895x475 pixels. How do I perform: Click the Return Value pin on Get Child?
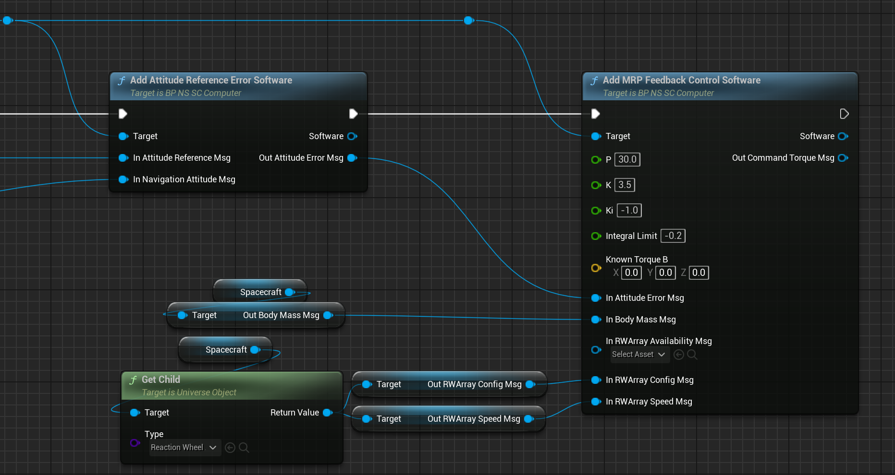coord(328,413)
